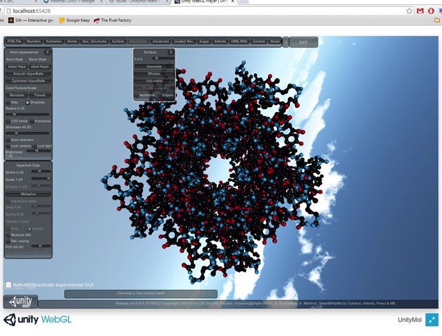
Task: Click the Volumetric button
Action: [154, 81]
